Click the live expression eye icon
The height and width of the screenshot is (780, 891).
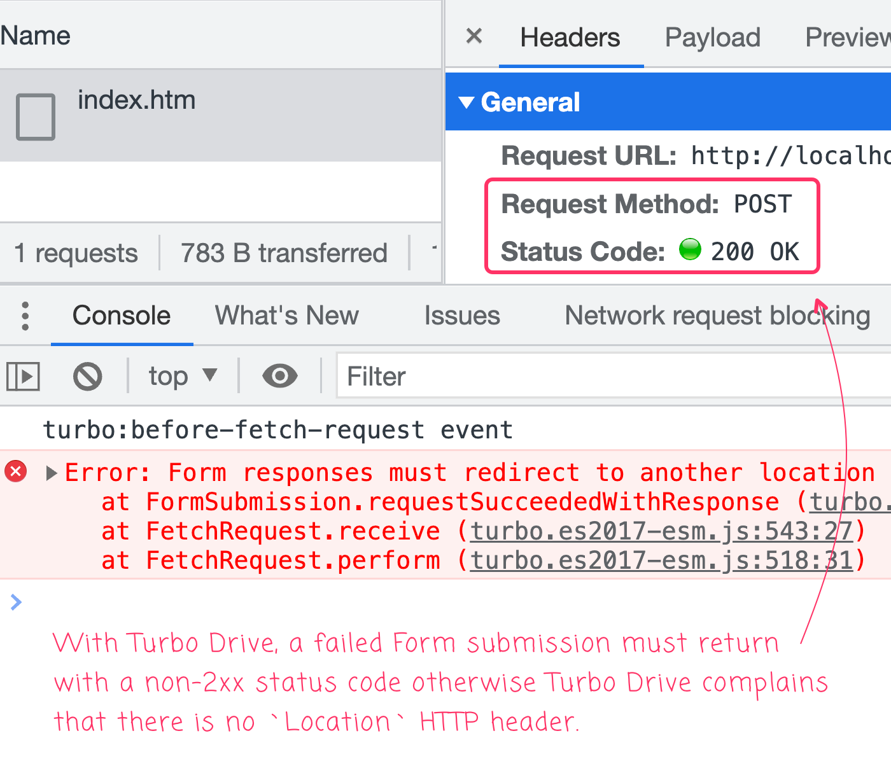(279, 377)
